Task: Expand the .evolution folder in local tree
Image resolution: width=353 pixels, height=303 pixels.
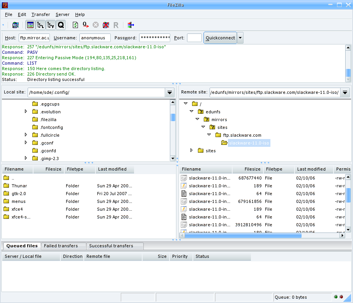Action: (x=26, y=111)
